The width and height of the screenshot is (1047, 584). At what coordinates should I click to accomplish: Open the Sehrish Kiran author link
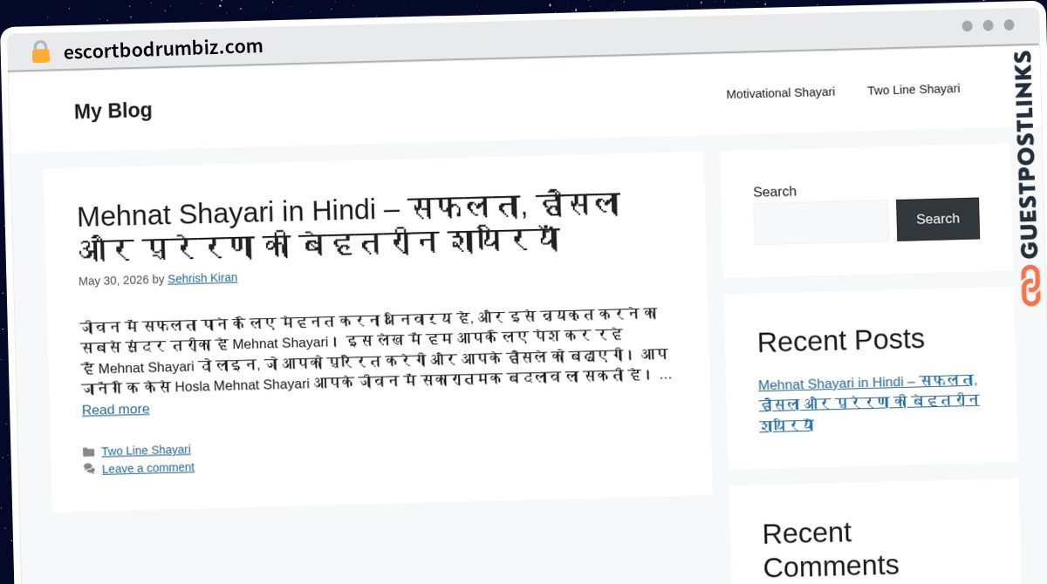tap(202, 279)
